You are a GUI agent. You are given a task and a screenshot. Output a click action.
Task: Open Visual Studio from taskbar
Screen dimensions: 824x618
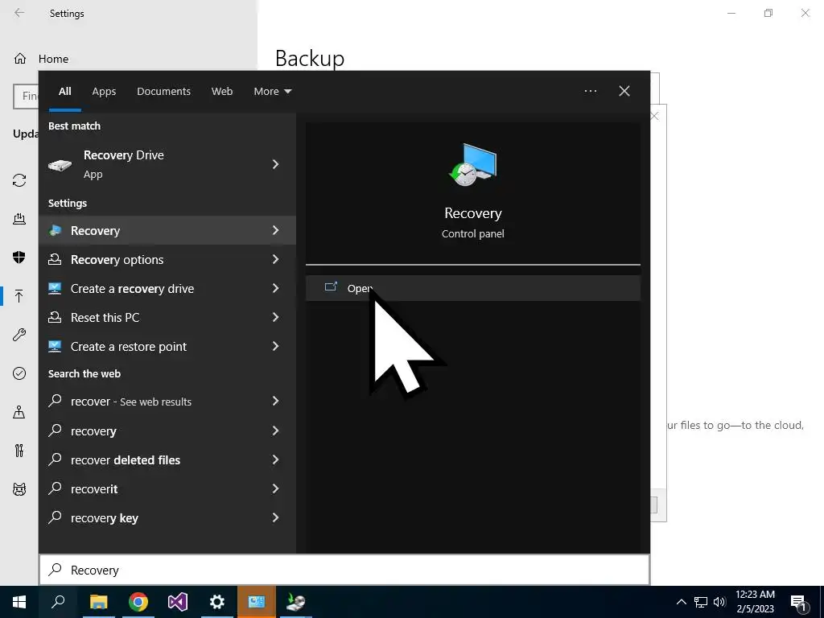pos(178,602)
